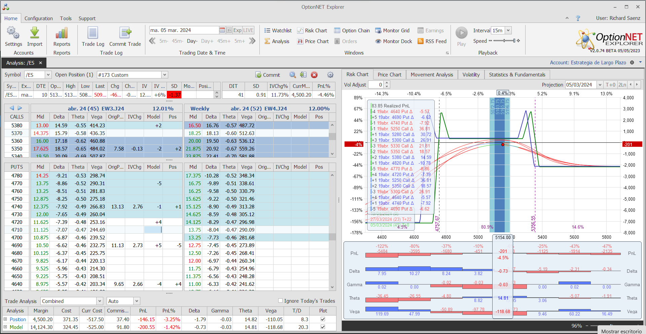This screenshot has width=646, height=334.
Task: Click the 4710 put Model cell
Action: pyautogui.click(x=153, y=230)
